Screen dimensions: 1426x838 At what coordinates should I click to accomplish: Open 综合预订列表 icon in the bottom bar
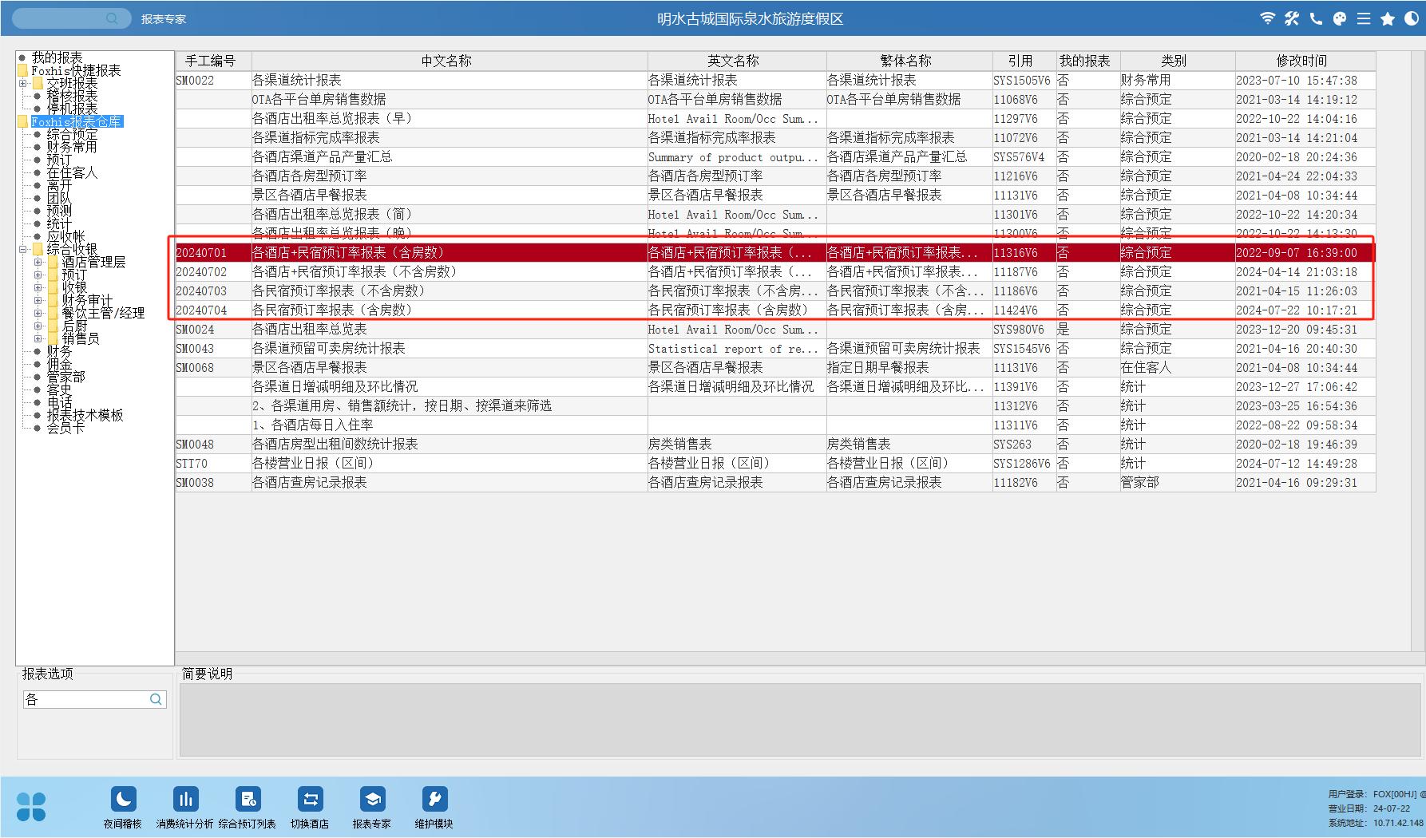click(248, 799)
